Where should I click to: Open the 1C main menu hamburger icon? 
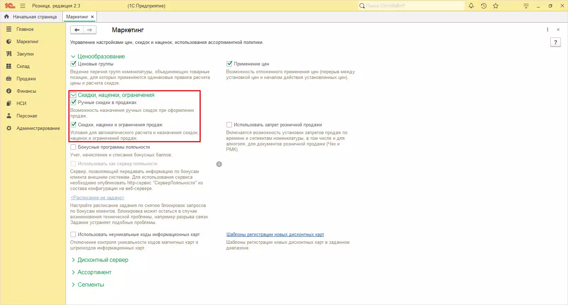point(23,6)
